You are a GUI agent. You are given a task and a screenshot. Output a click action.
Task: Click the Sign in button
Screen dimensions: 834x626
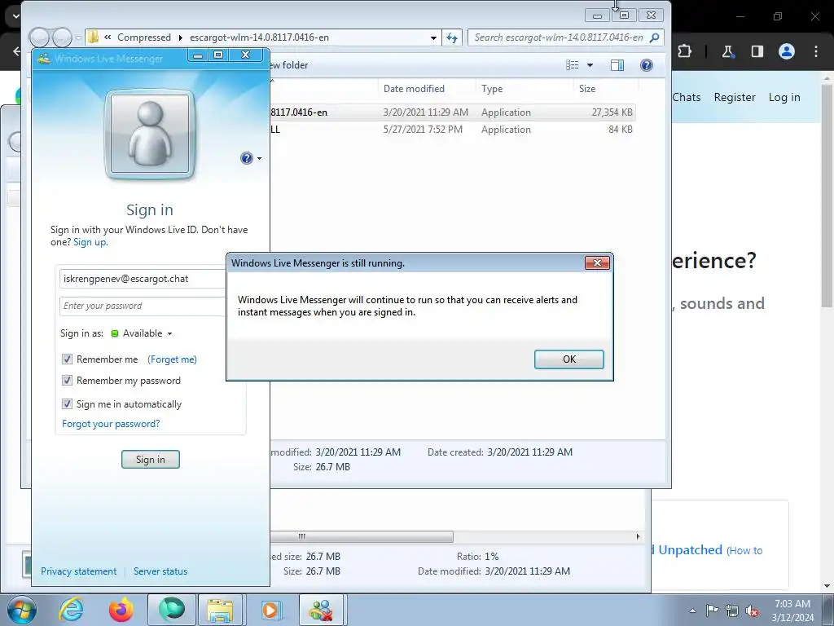(x=151, y=460)
